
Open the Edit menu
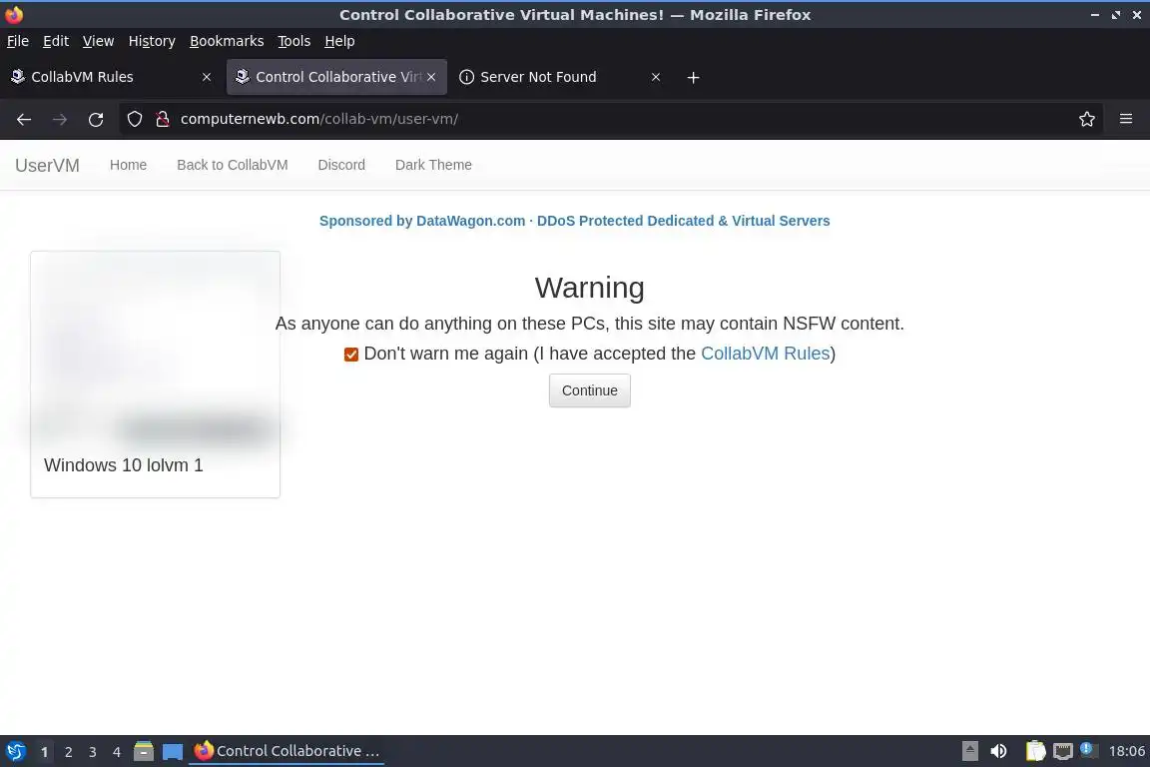(56, 41)
